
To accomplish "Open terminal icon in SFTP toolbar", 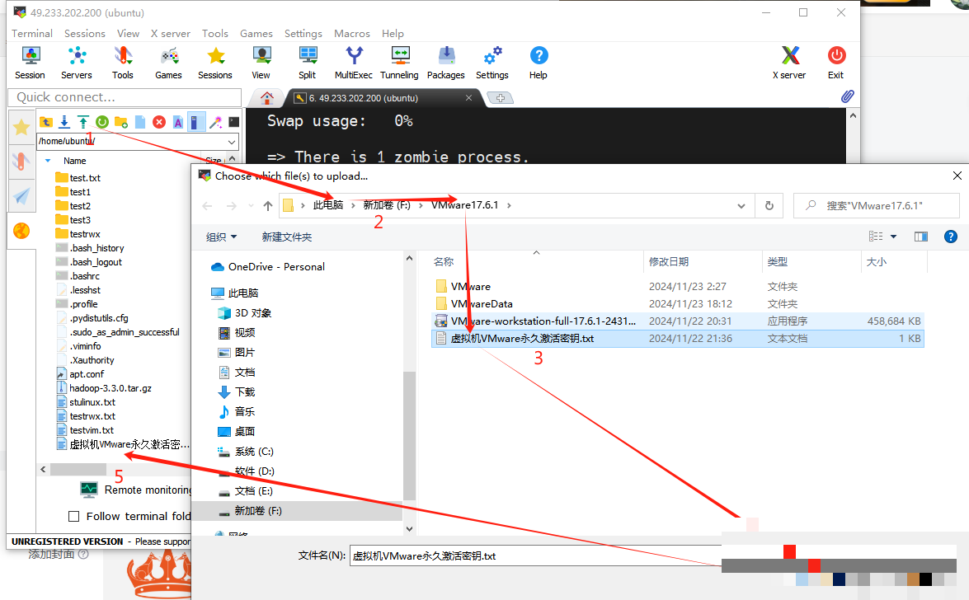I will 233,122.
